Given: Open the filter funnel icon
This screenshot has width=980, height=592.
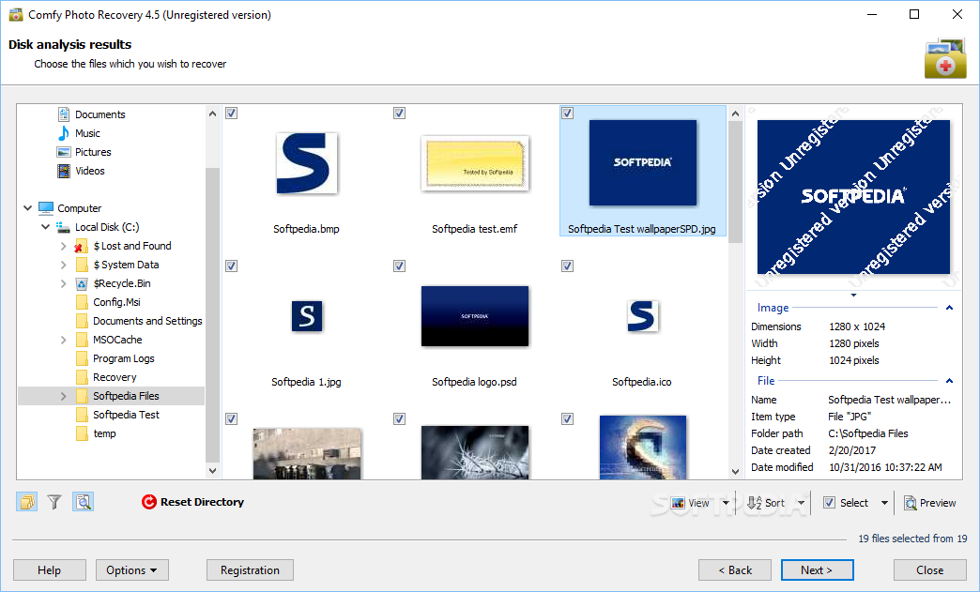Looking at the screenshot, I should click(54, 501).
